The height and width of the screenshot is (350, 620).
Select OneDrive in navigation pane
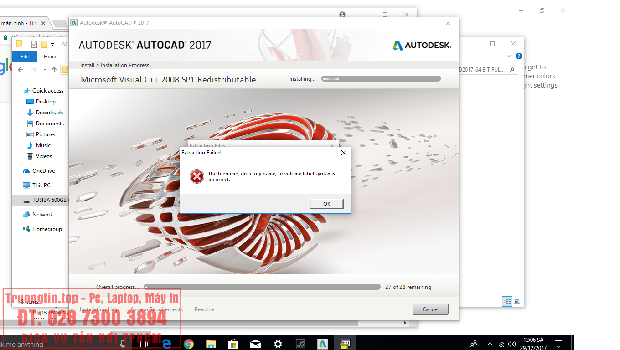click(x=39, y=171)
